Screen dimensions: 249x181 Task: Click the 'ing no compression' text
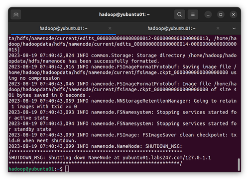34,78
